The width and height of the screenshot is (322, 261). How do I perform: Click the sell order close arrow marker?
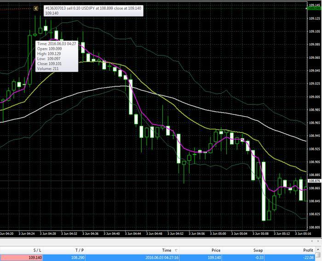tap(36, 8)
